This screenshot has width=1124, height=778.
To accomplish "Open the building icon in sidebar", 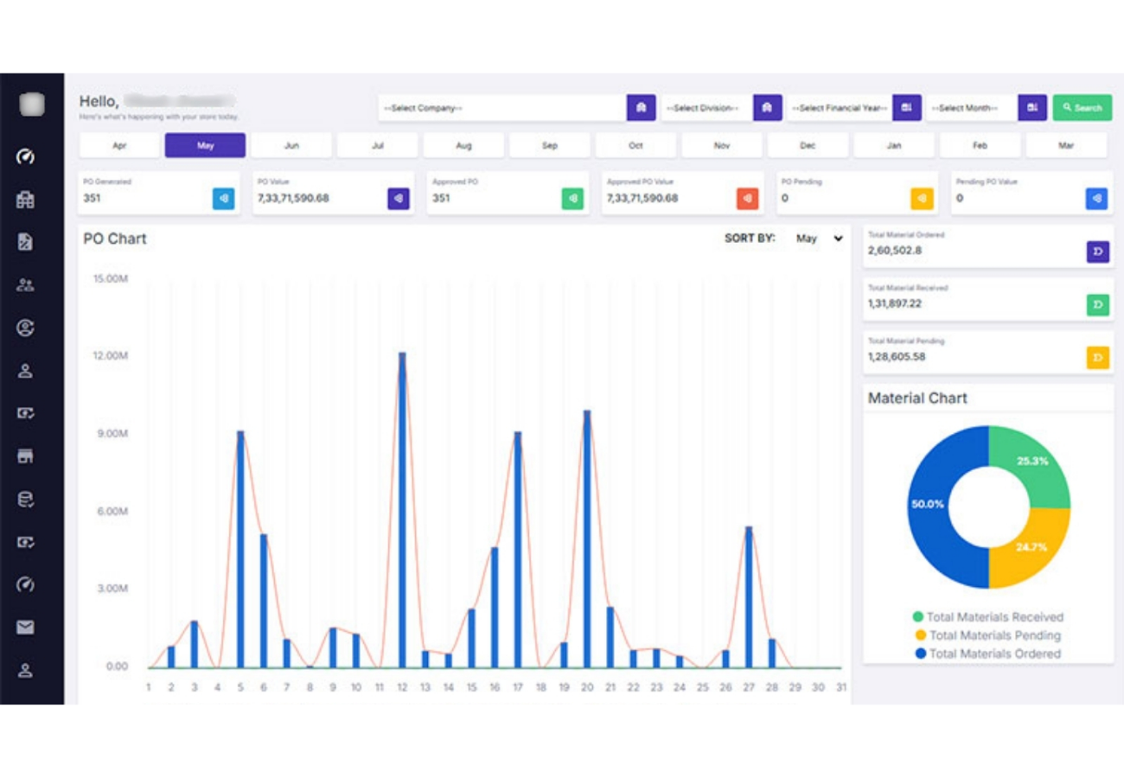I will click(x=25, y=200).
